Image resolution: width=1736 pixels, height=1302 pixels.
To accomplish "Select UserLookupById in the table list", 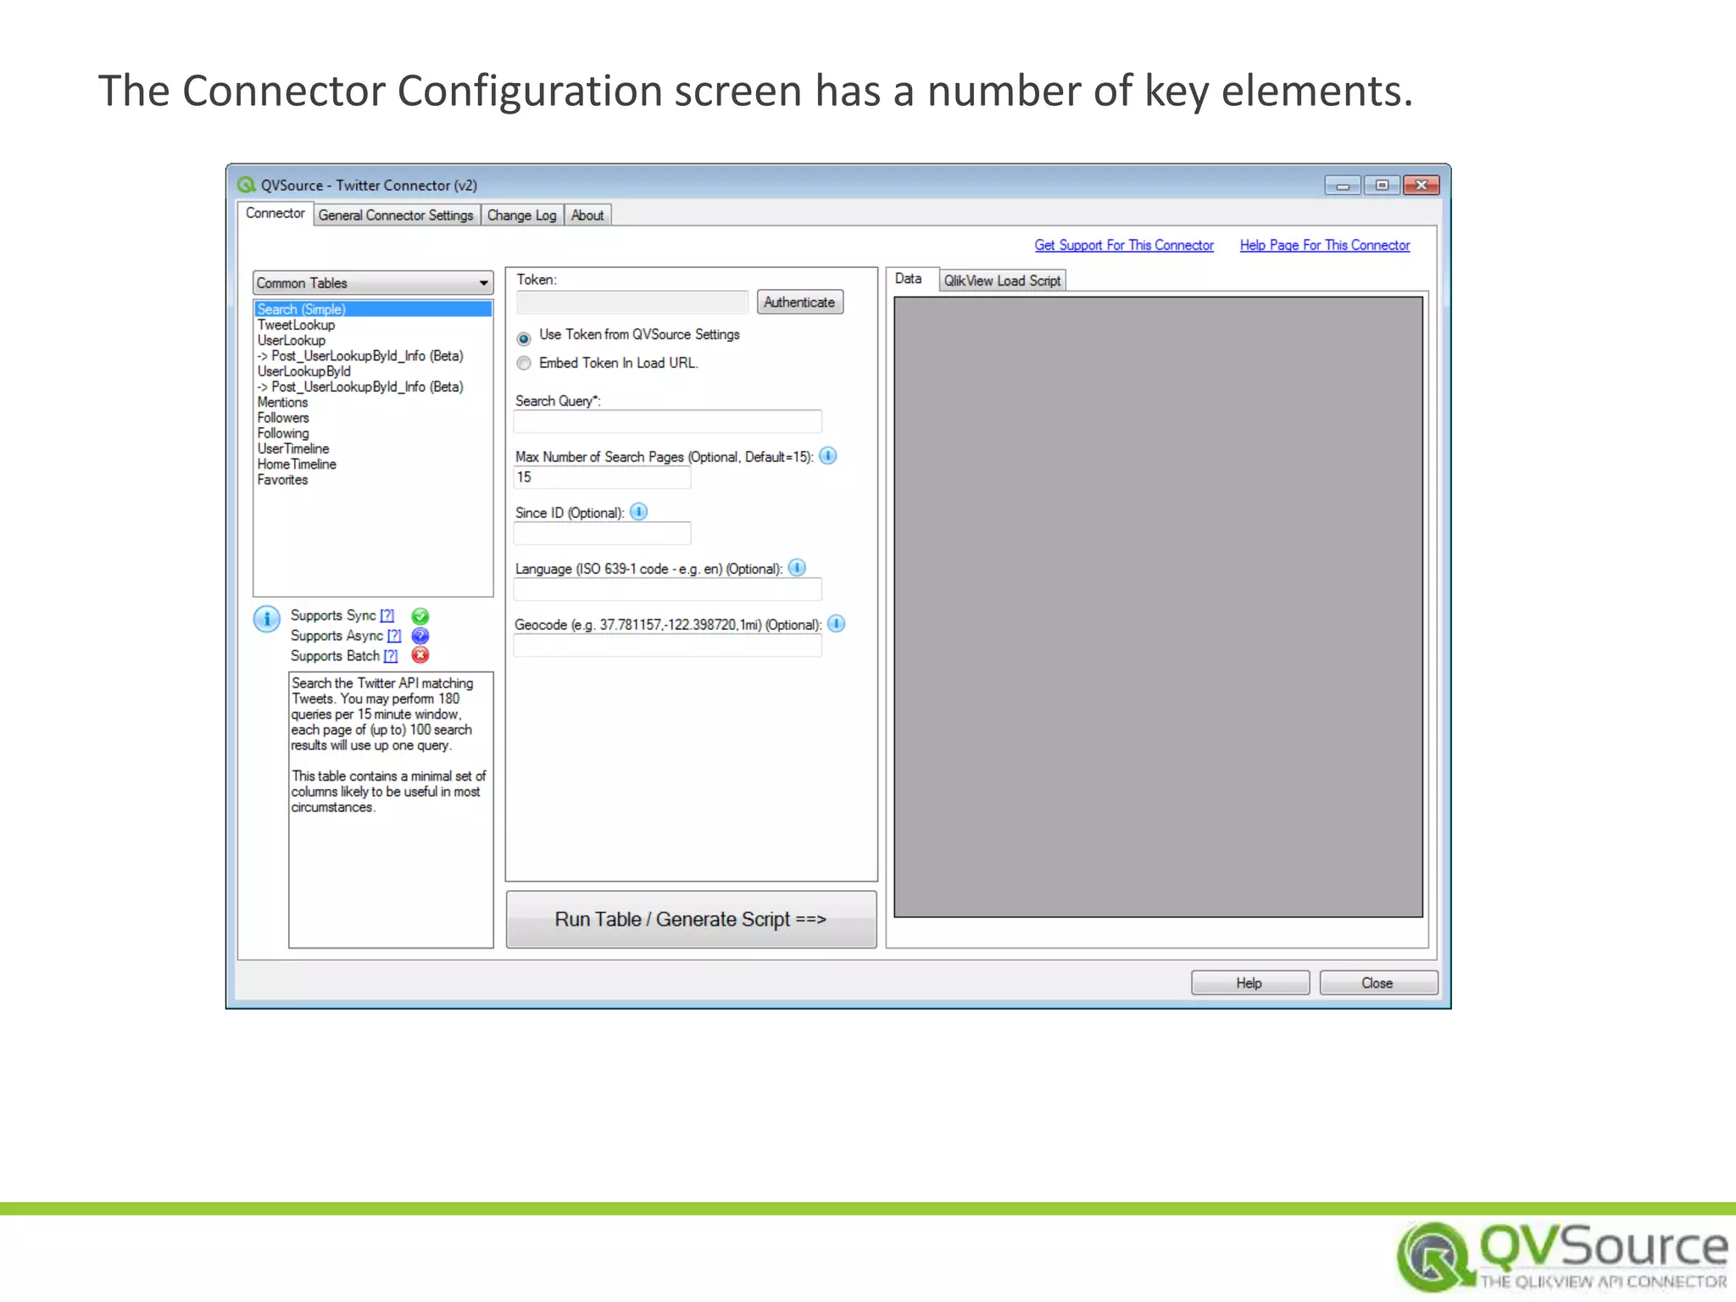I will [x=373, y=371].
